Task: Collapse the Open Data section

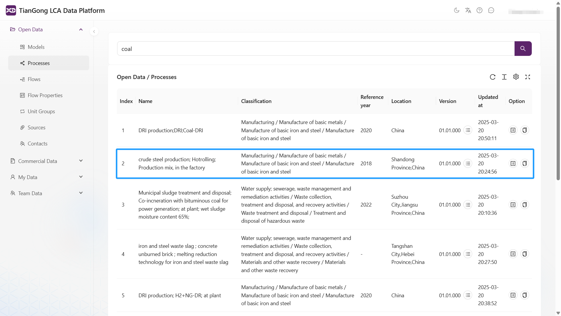Action: (81, 29)
